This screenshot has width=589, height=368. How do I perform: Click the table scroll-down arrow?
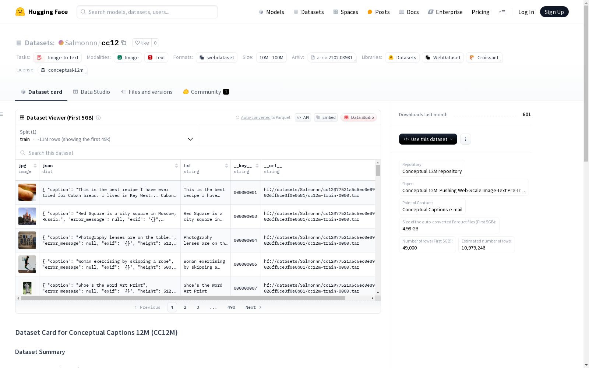click(378, 293)
